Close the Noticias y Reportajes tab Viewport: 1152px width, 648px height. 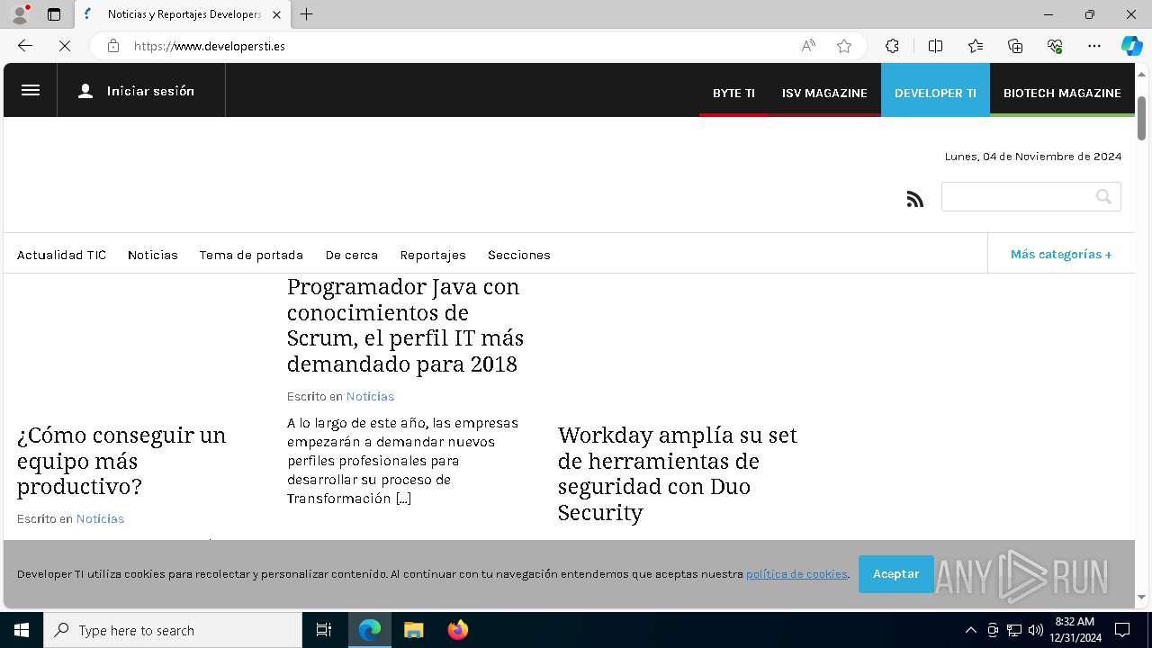[x=276, y=14]
